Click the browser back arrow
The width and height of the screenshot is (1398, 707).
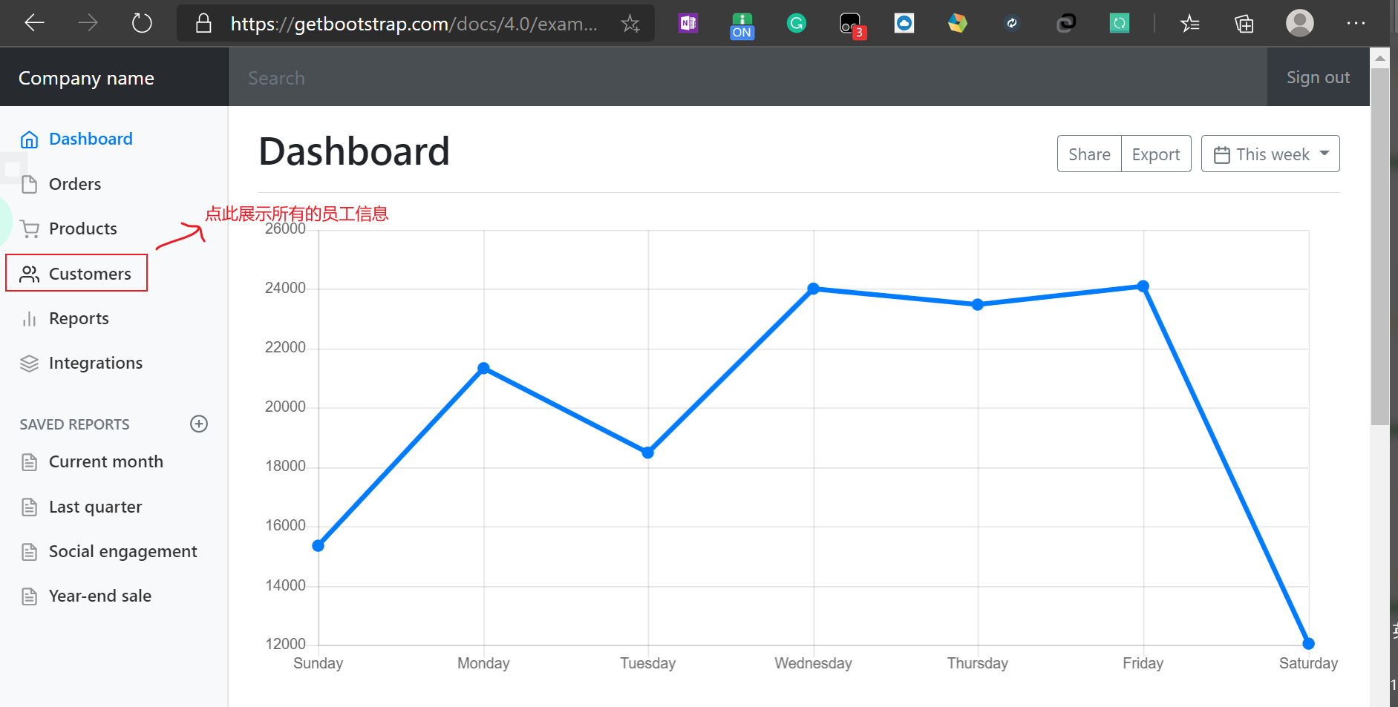point(34,24)
